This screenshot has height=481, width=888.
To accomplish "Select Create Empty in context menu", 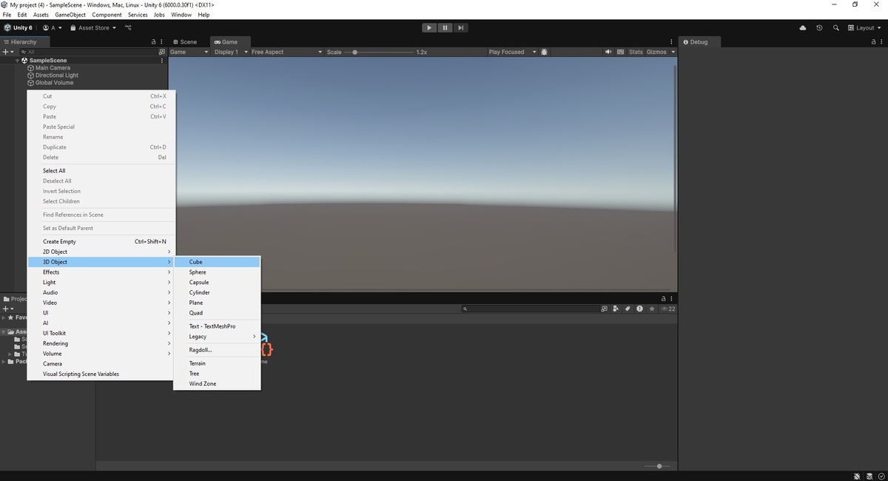I will tap(101, 241).
